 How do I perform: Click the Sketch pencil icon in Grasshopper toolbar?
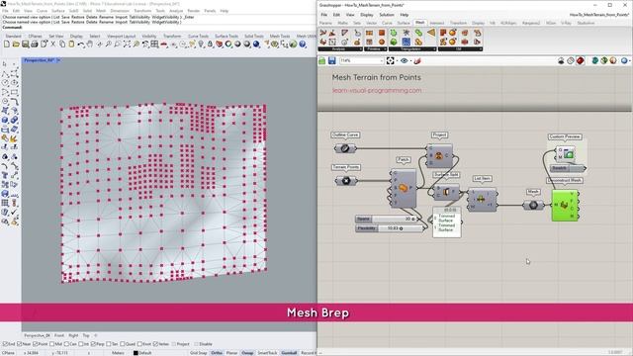pyautogui.click(x=417, y=61)
